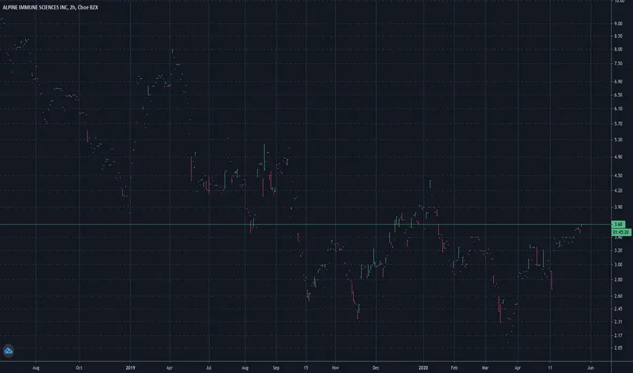Screen dimensions: 633x373
Task: Click the 8.50 price axis label
Action: [x=618, y=37]
